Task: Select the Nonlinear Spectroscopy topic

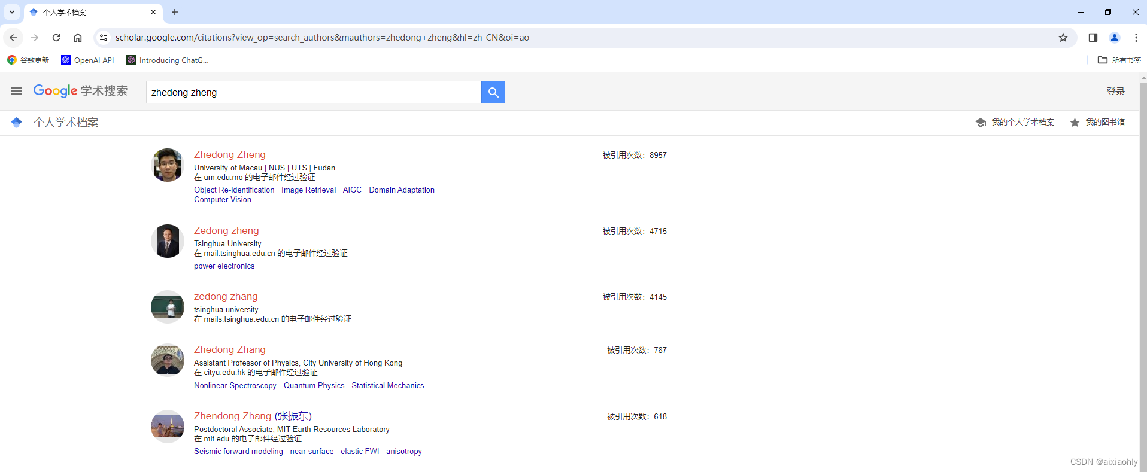Action: 235,385
